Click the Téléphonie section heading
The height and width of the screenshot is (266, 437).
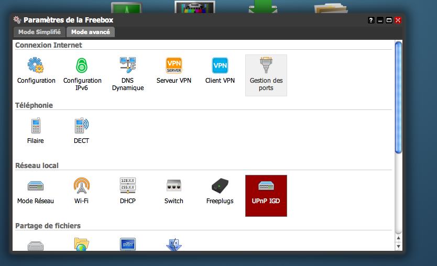34,105
